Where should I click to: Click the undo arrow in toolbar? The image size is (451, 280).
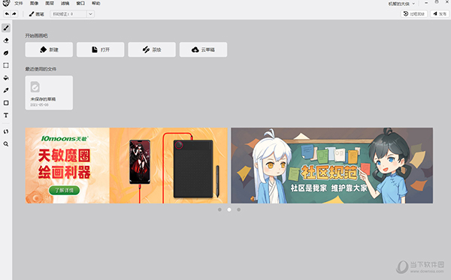(7, 14)
